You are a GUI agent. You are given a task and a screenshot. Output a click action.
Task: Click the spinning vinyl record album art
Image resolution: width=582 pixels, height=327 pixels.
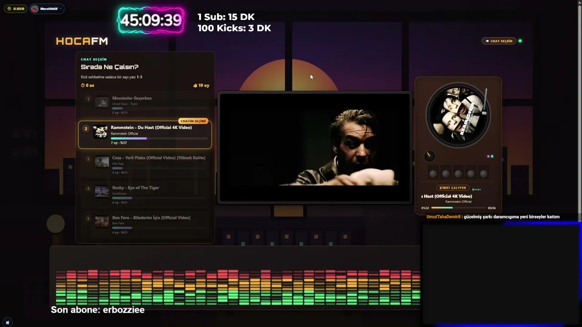coord(458,115)
